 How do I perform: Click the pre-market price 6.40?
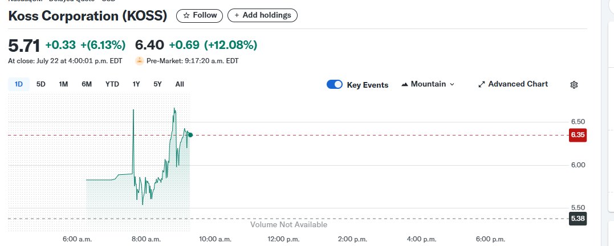(x=149, y=45)
